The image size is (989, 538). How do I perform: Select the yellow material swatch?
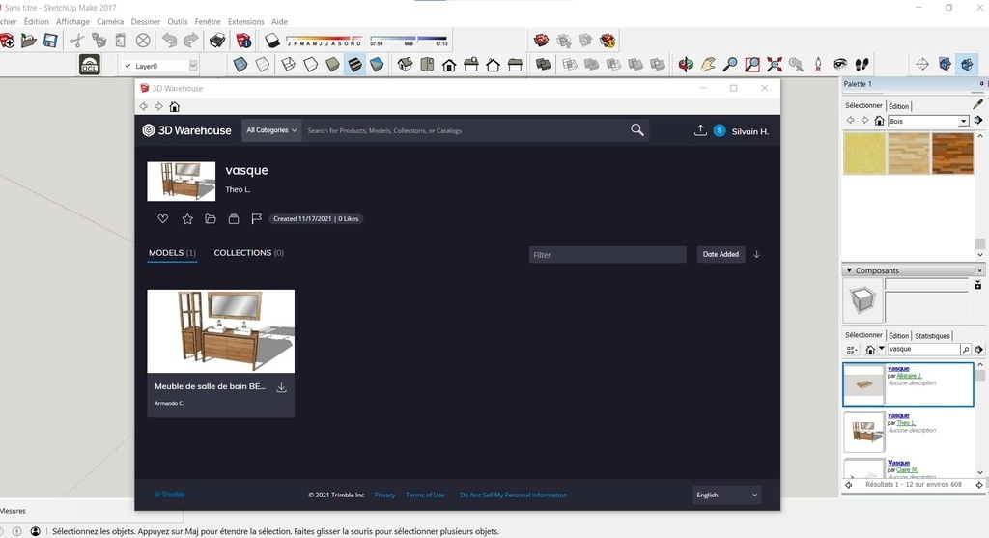[x=864, y=154]
